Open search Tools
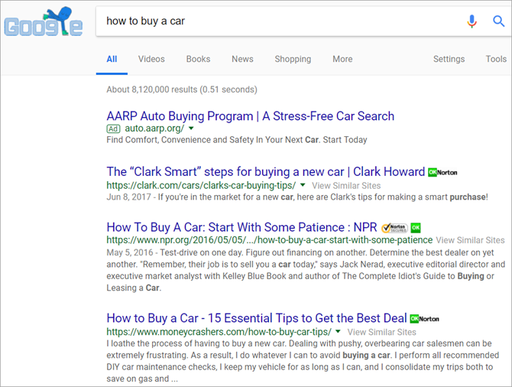Screen dimensions: 512x387 click(x=496, y=59)
